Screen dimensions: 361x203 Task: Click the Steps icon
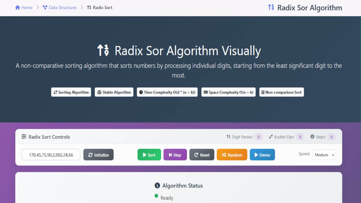[x=312, y=137]
